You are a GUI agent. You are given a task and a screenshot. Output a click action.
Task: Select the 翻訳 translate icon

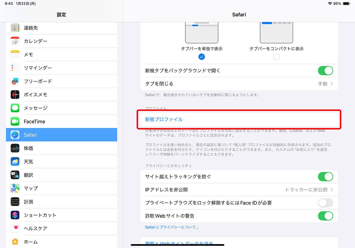coord(15,175)
